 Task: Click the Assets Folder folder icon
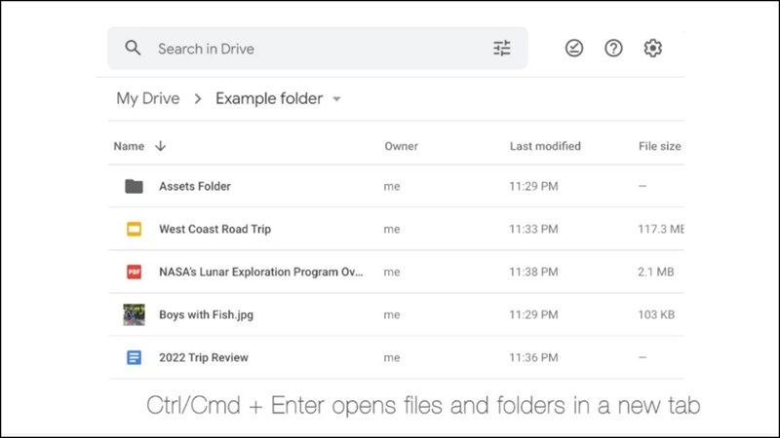(x=134, y=186)
